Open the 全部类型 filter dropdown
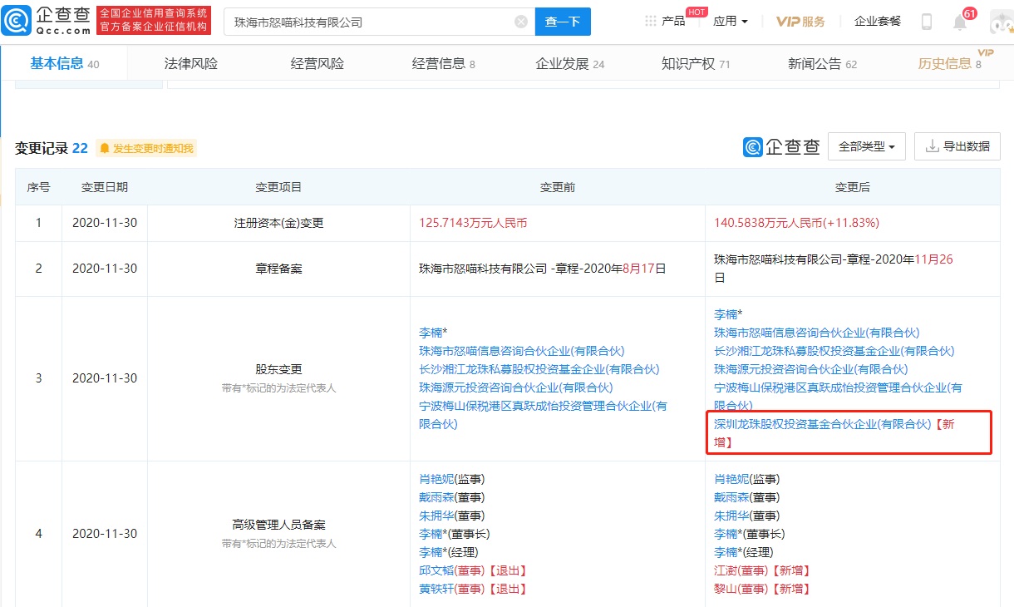The height and width of the screenshot is (607, 1014). click(x=867, y=146)
